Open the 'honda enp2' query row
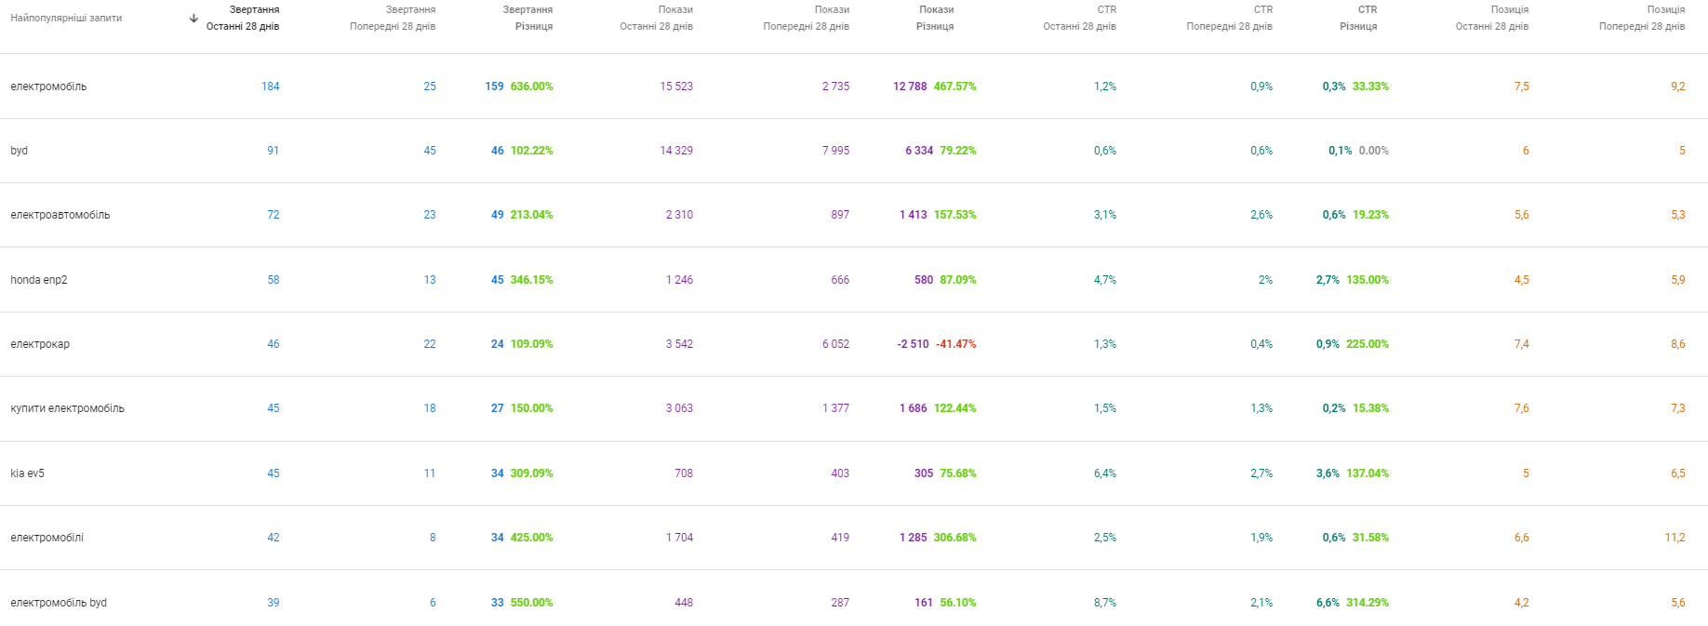The image size is (1708, 626). pyautogui.click(x=39, y=280)
